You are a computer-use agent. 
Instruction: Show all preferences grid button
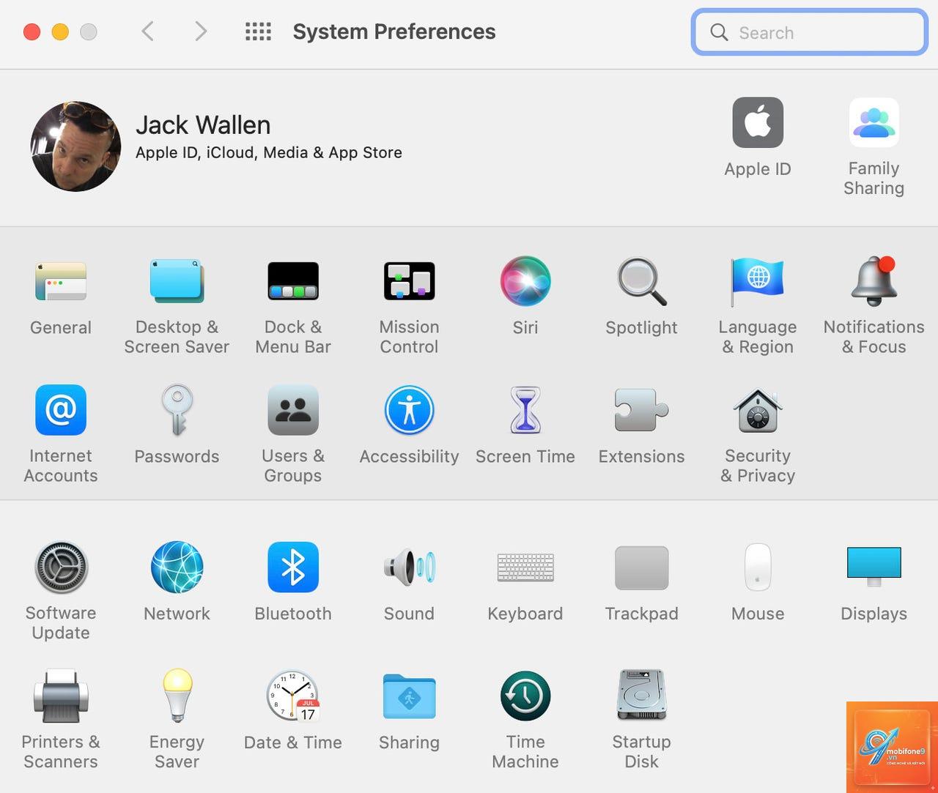click(258, 31)
